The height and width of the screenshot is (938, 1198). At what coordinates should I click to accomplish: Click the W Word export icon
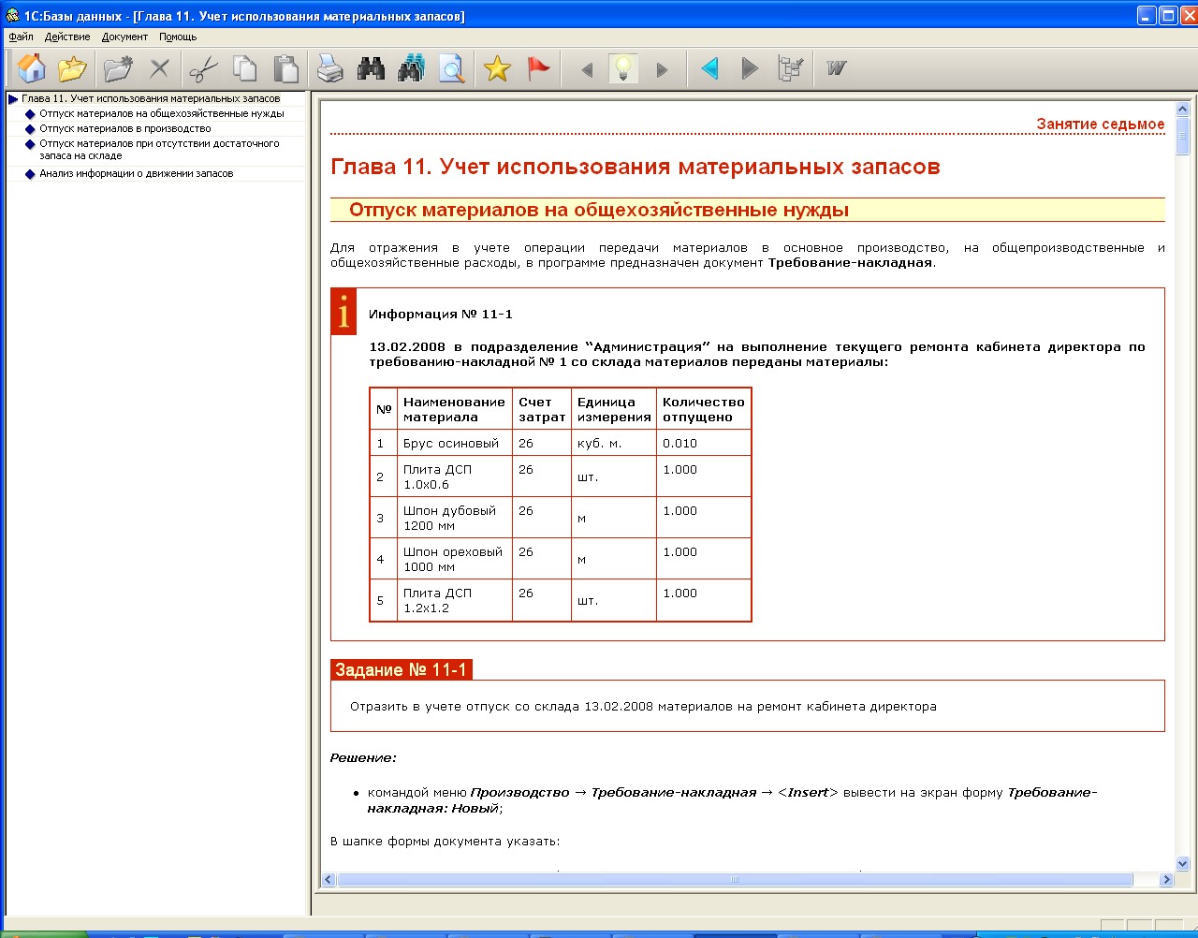click(836, 68)
